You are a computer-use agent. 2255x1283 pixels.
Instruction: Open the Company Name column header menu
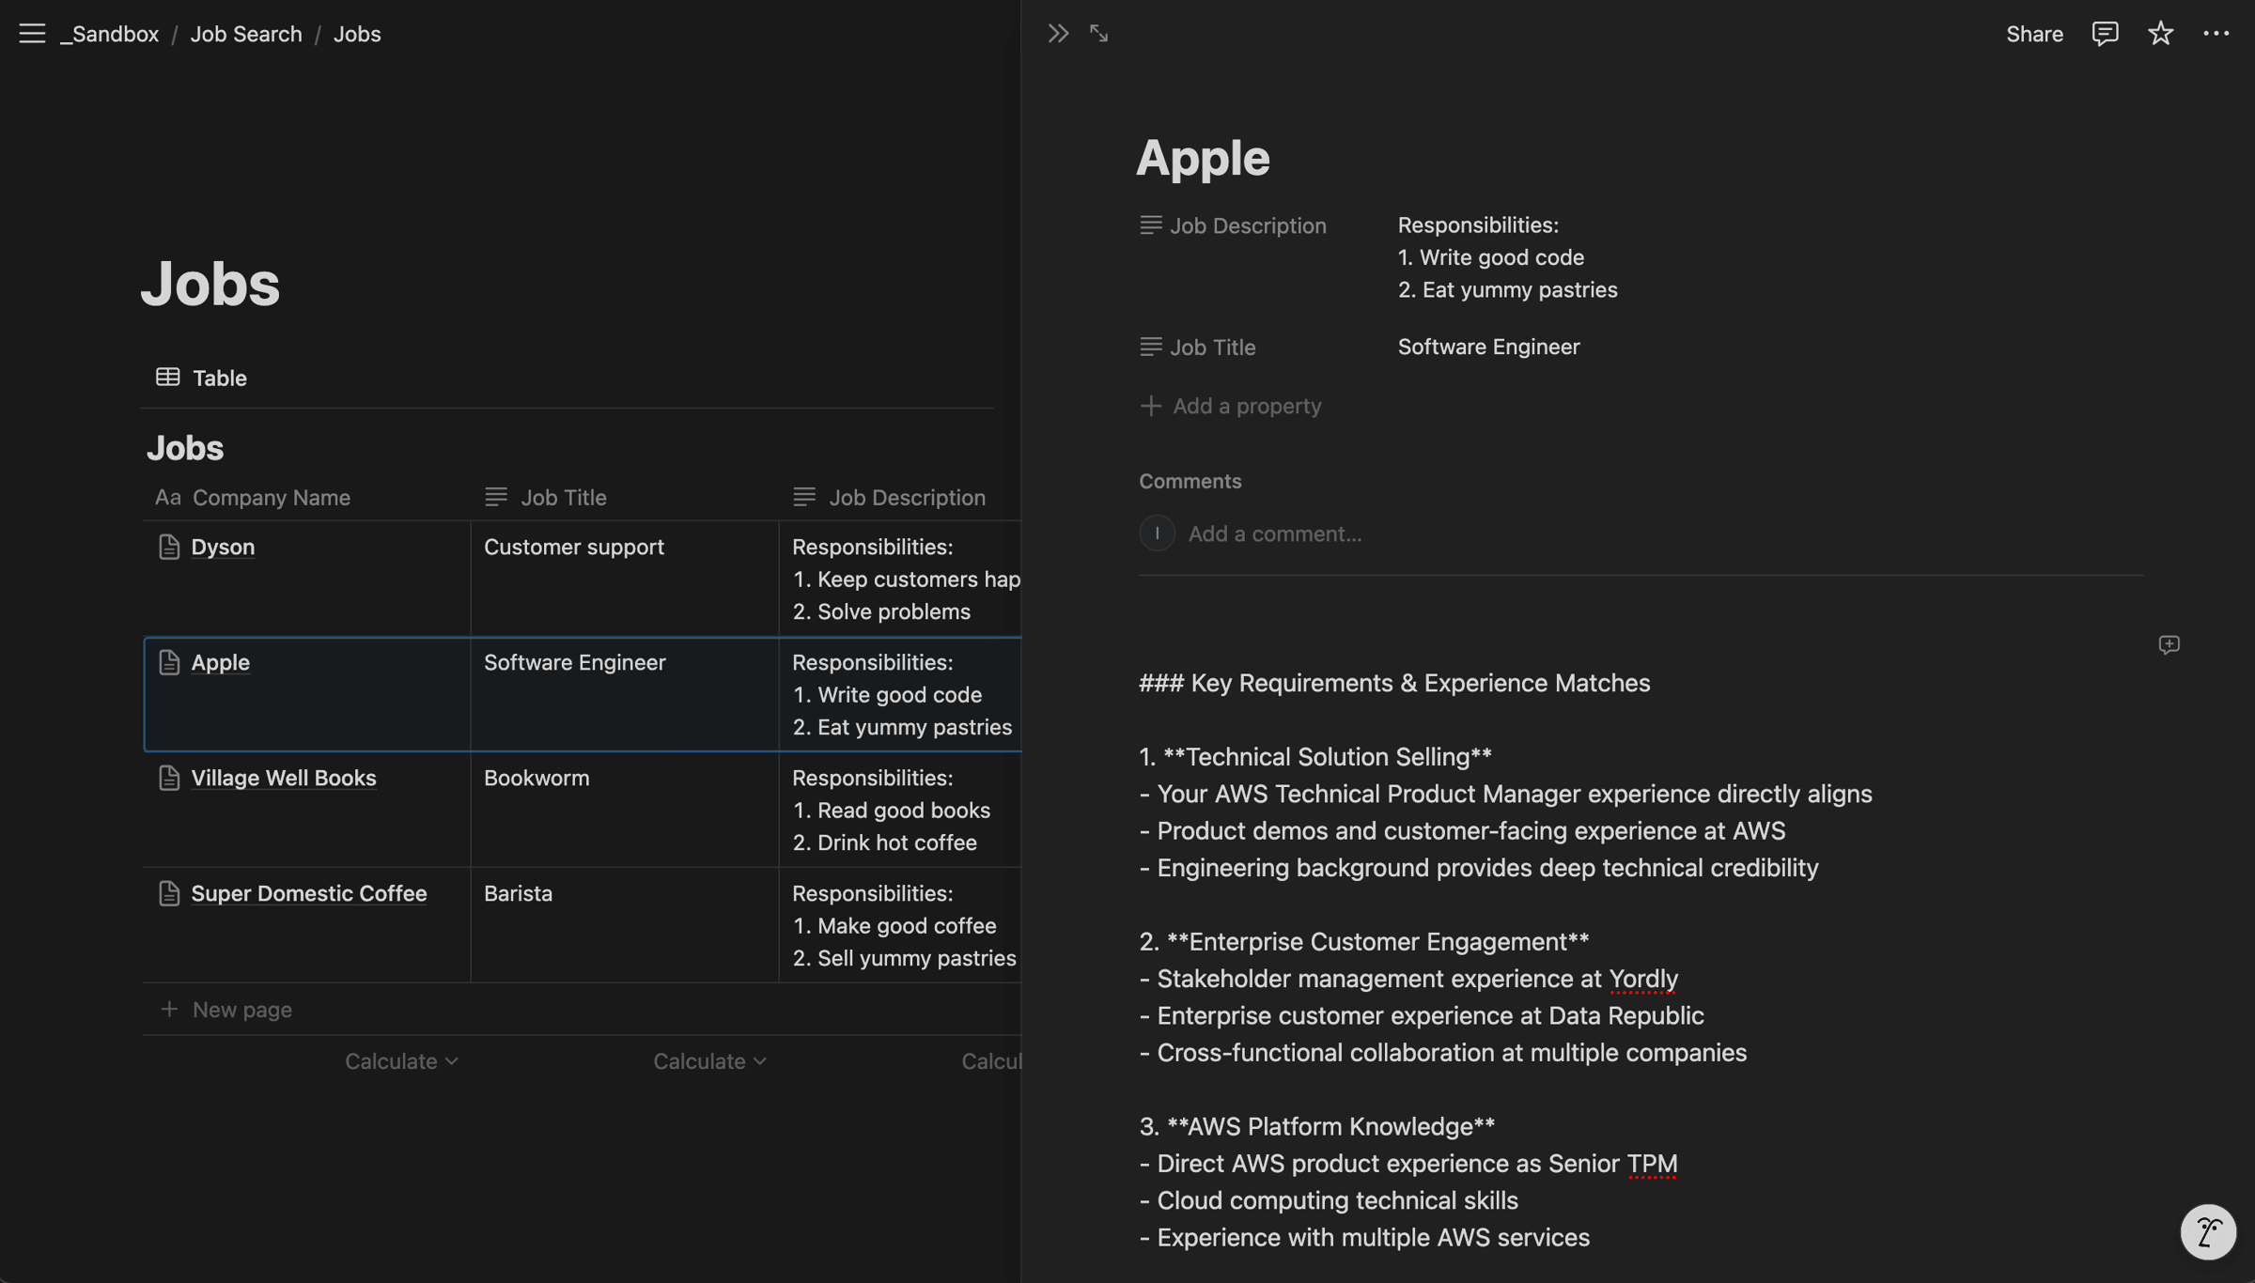pos(306,497)
